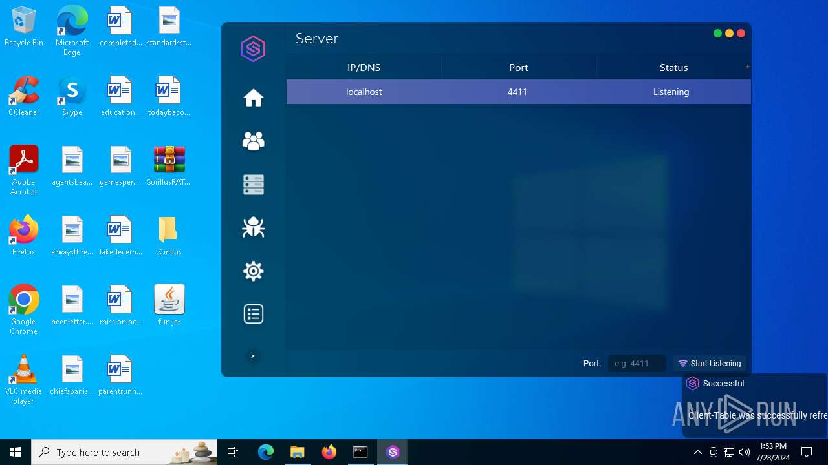
Task: Open Recycle Bin desktop icon
Action: pyautogui.click(x=24, y=27)
